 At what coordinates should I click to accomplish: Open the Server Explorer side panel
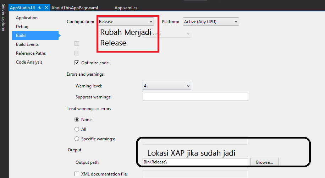3,18
